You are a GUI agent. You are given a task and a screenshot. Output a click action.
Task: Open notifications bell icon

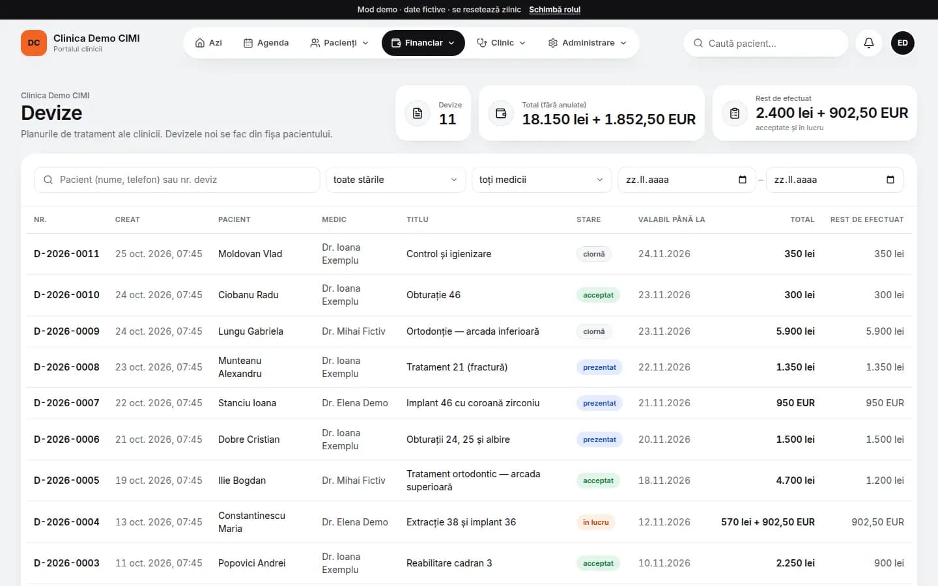(x=868, y=43)
